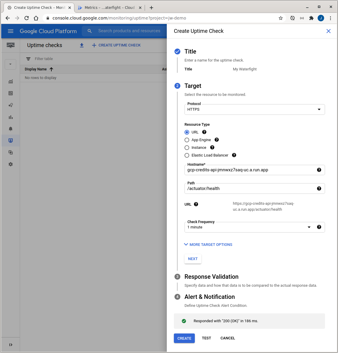Select the Instance resource type
This screenshot has width=338, height=353.
tap(187, 148)
